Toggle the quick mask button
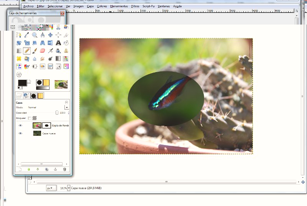The width and height of the screenshot is (307, 206). pos(30,182)
